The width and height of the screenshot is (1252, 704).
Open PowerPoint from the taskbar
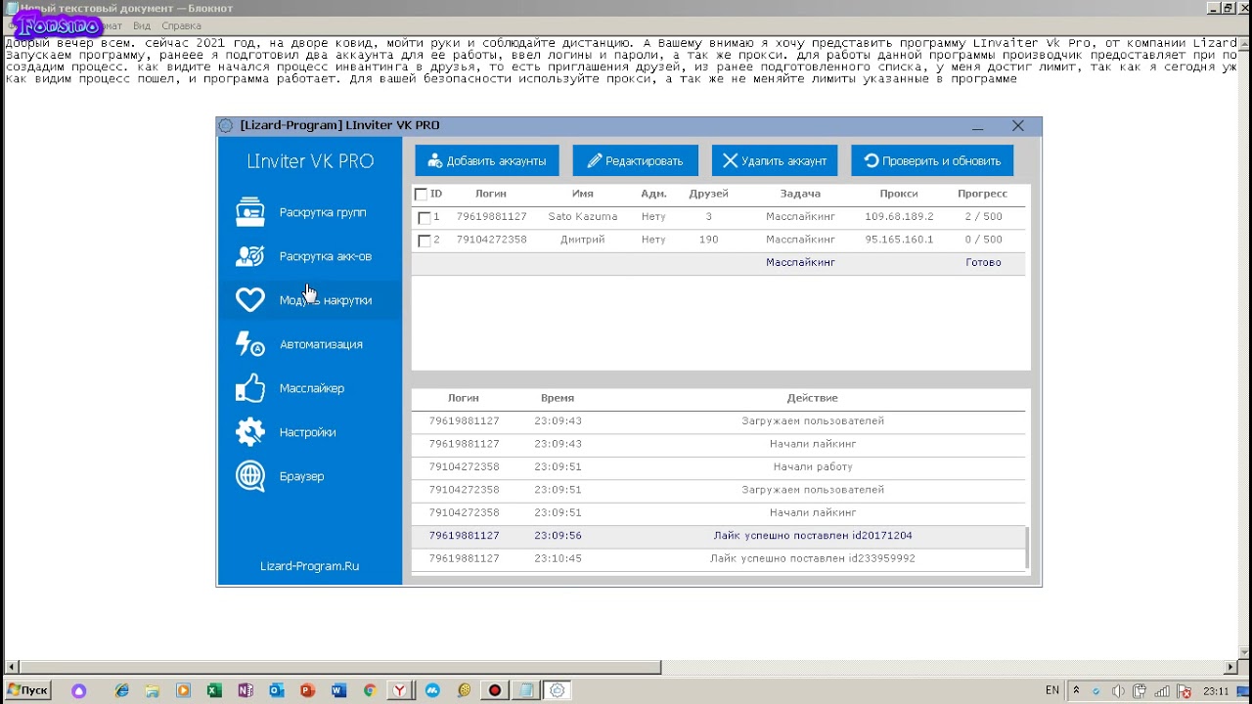click(x=308, y=690)
